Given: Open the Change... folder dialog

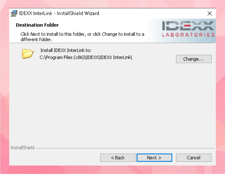Looking at the screenshot, I should click(x=194, y=59).
